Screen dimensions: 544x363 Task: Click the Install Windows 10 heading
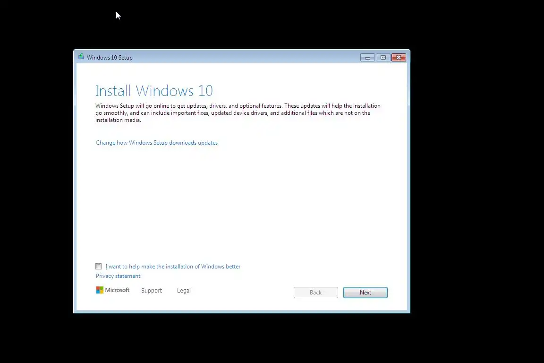point(154,91)
